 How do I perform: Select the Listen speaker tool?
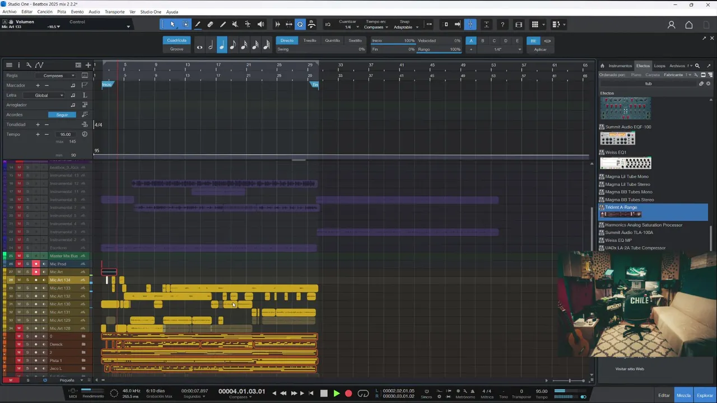[260, 24]
